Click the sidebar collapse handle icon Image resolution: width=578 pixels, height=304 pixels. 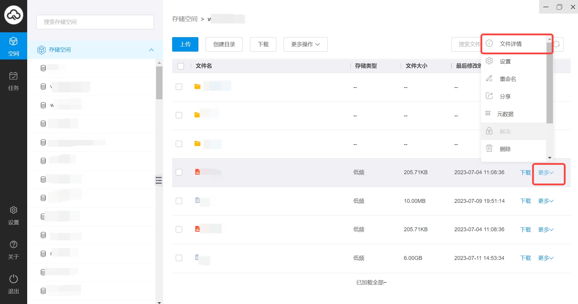(159, 181)
